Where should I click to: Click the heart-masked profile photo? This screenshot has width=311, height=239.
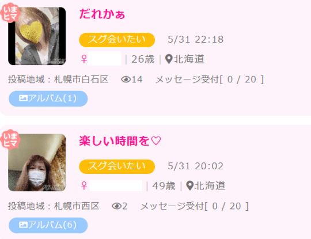pyautogui.click(x=37, y=36)
